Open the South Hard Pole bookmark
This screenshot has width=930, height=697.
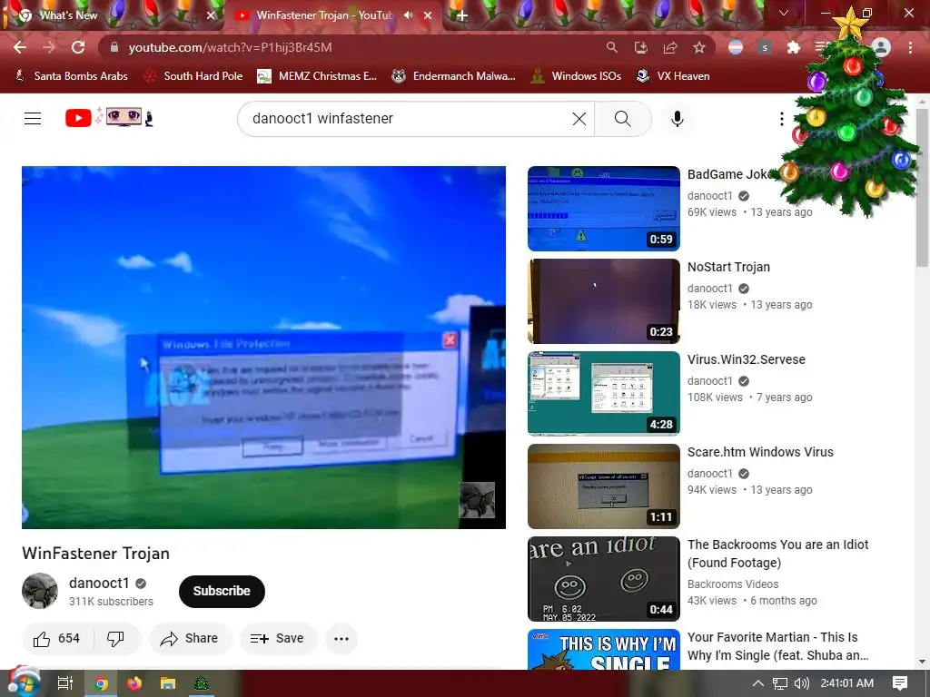click(193, 76)
